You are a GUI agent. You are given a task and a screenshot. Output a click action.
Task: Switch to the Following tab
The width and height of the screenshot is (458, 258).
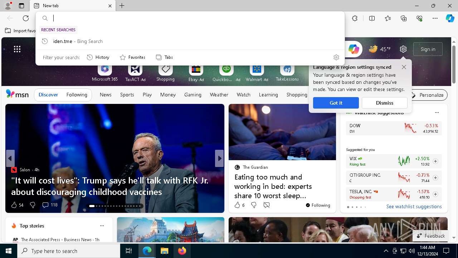(77, 95)
